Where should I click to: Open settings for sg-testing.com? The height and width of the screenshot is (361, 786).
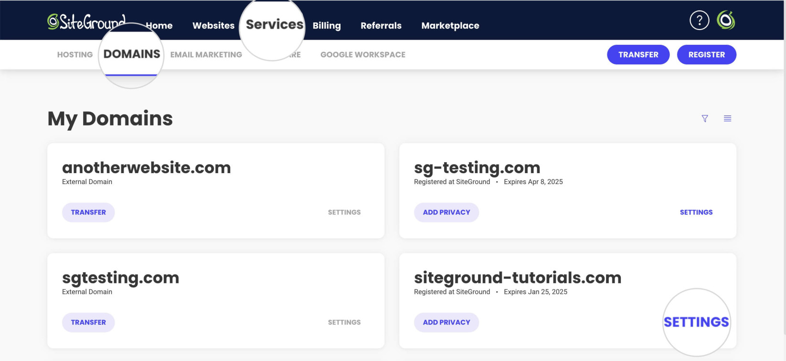click(x=696, y=212)
